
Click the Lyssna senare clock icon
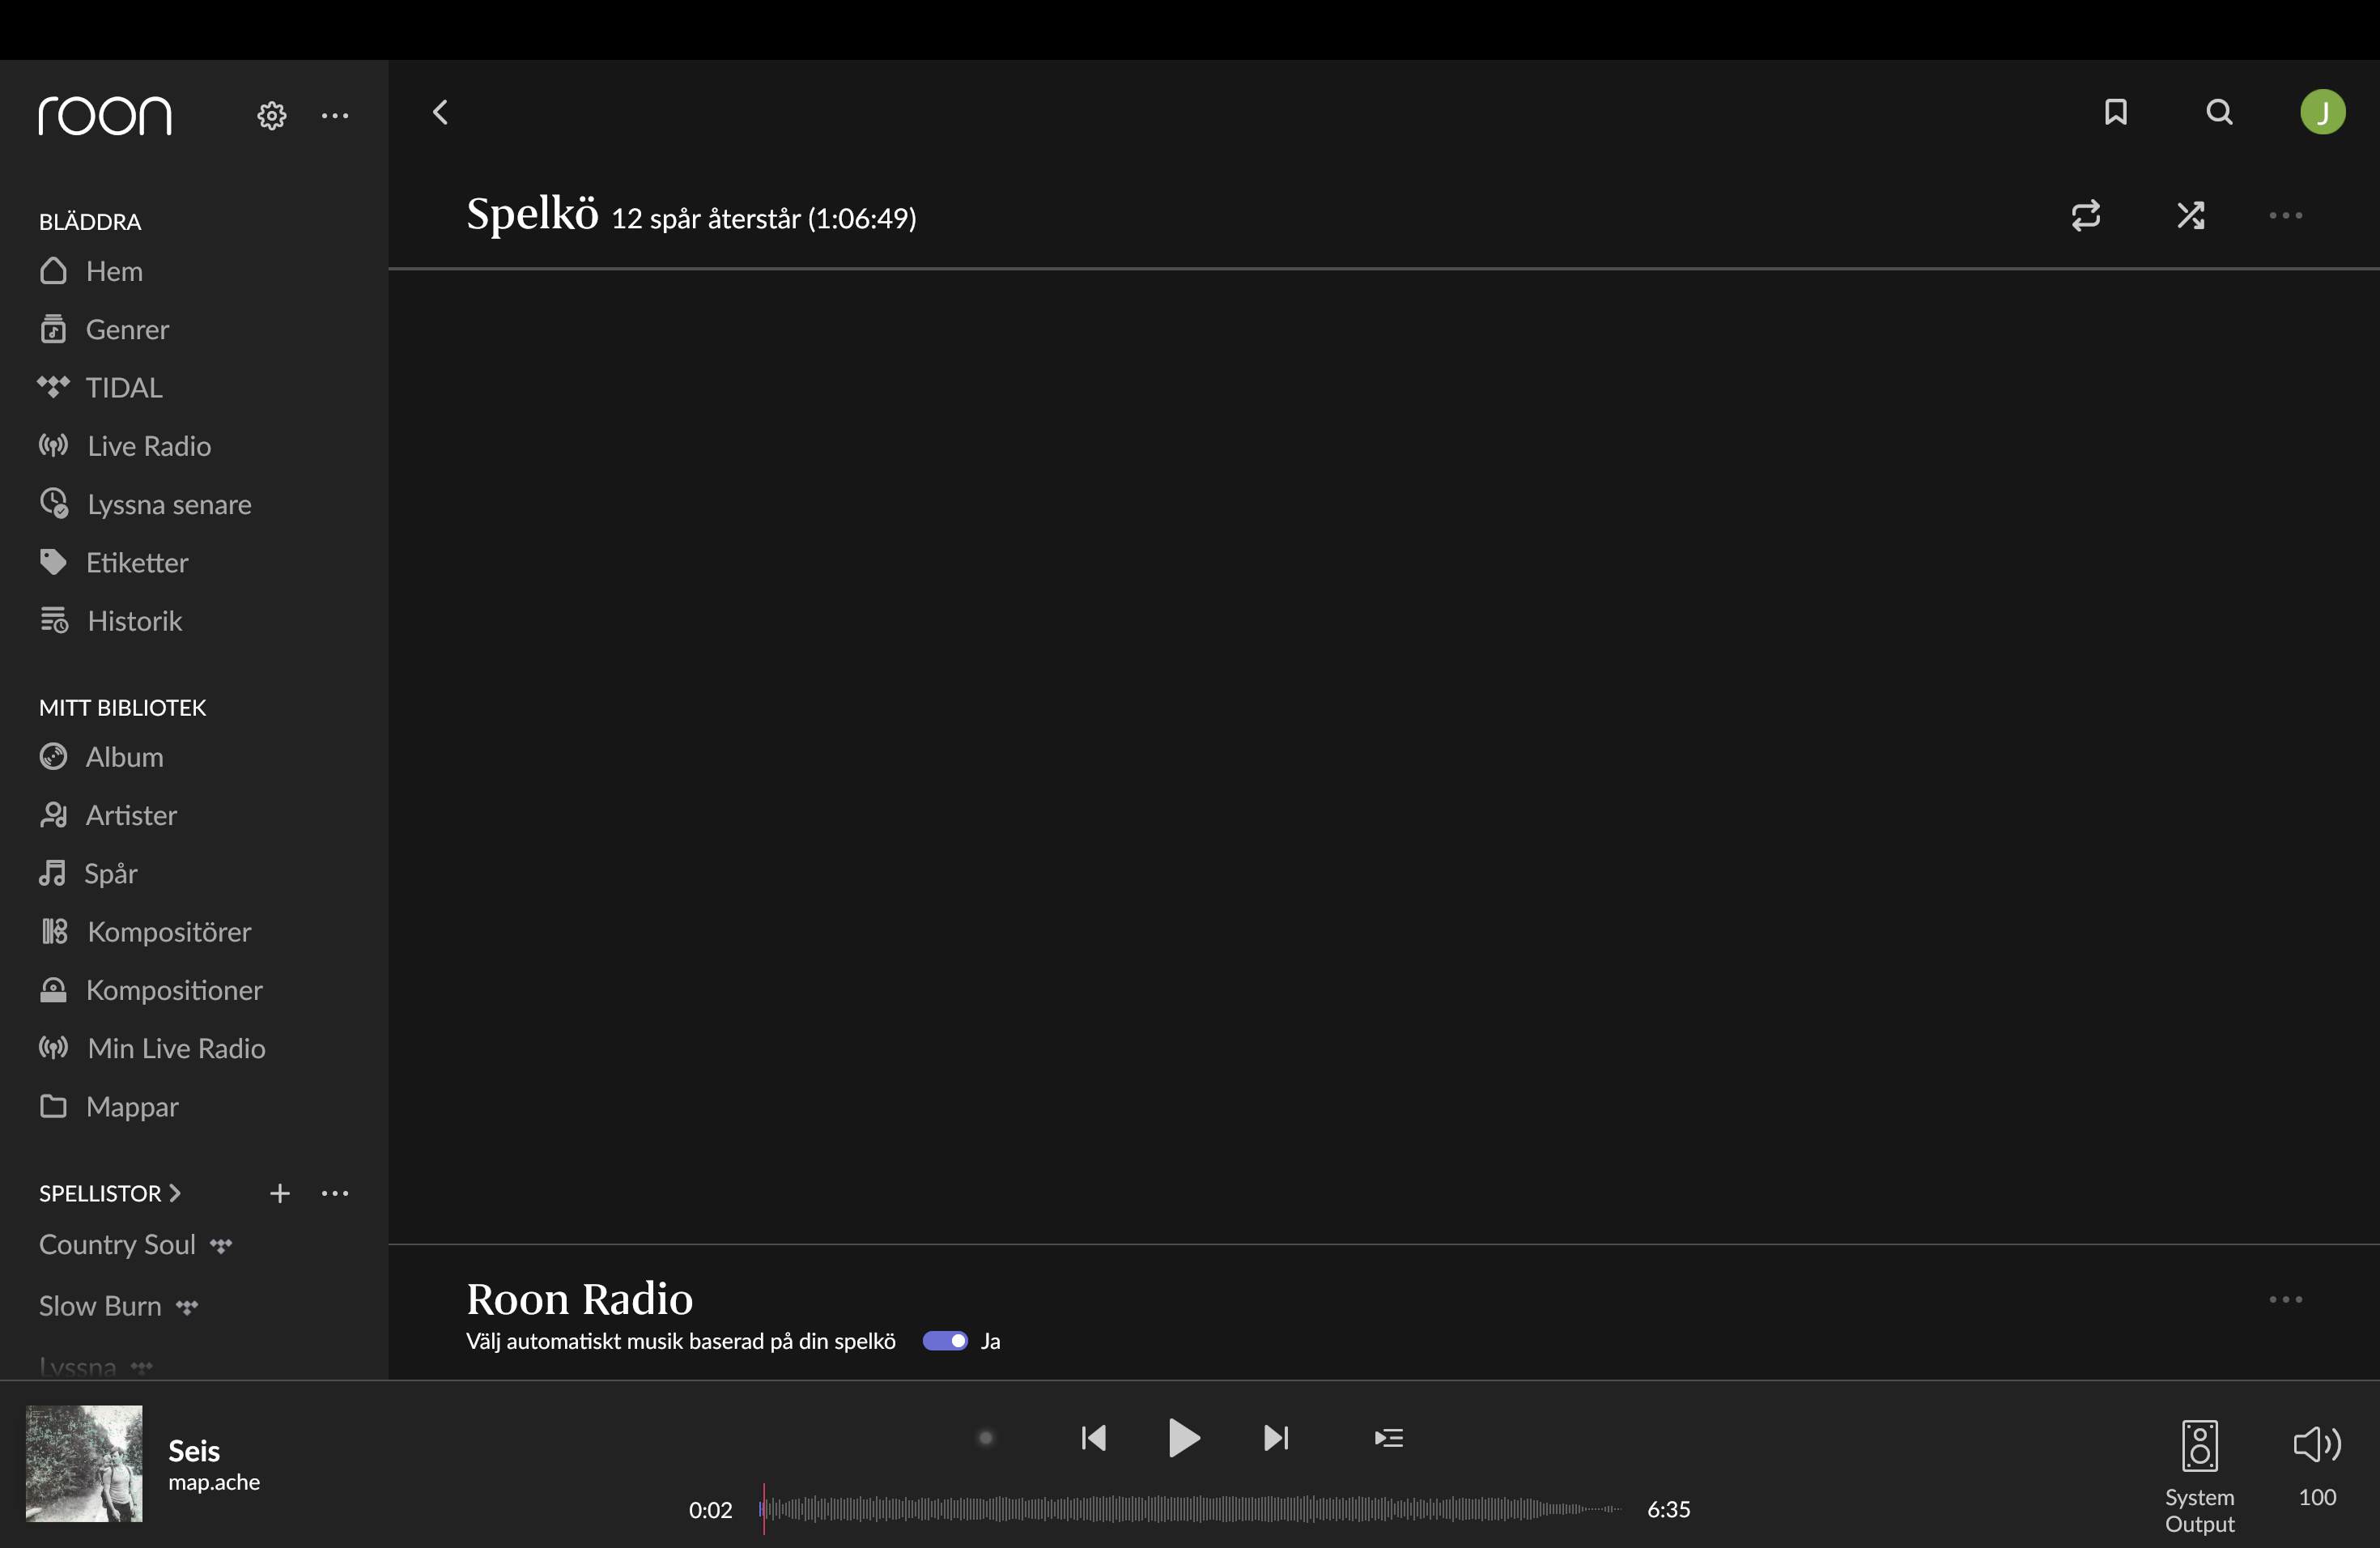coord(54,503)
